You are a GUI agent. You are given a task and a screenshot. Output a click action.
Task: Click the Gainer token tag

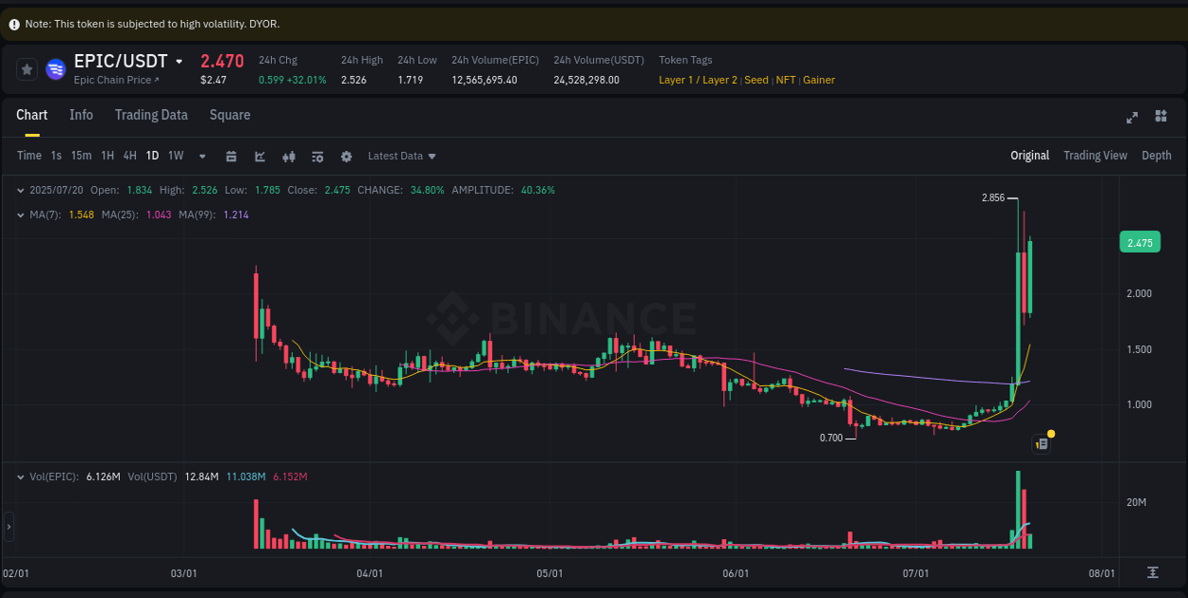[818, 80]
